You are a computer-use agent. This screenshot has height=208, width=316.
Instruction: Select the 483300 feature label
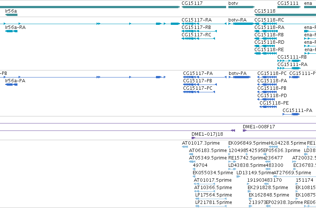(274, 165)
